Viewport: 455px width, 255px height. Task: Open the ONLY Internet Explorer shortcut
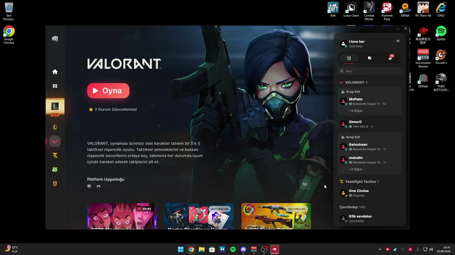[x=441, y=10]
